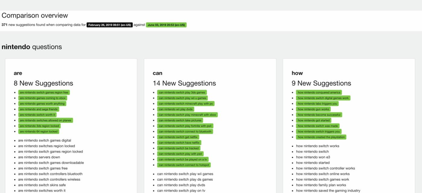Click 'are nintendo and sega friends' tag

[x=39, y=109]
